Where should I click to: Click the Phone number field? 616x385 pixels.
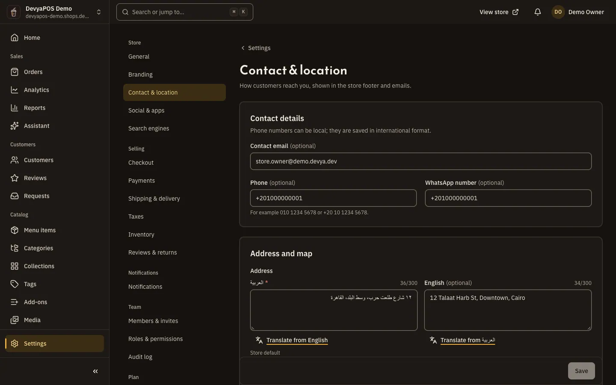333,198
